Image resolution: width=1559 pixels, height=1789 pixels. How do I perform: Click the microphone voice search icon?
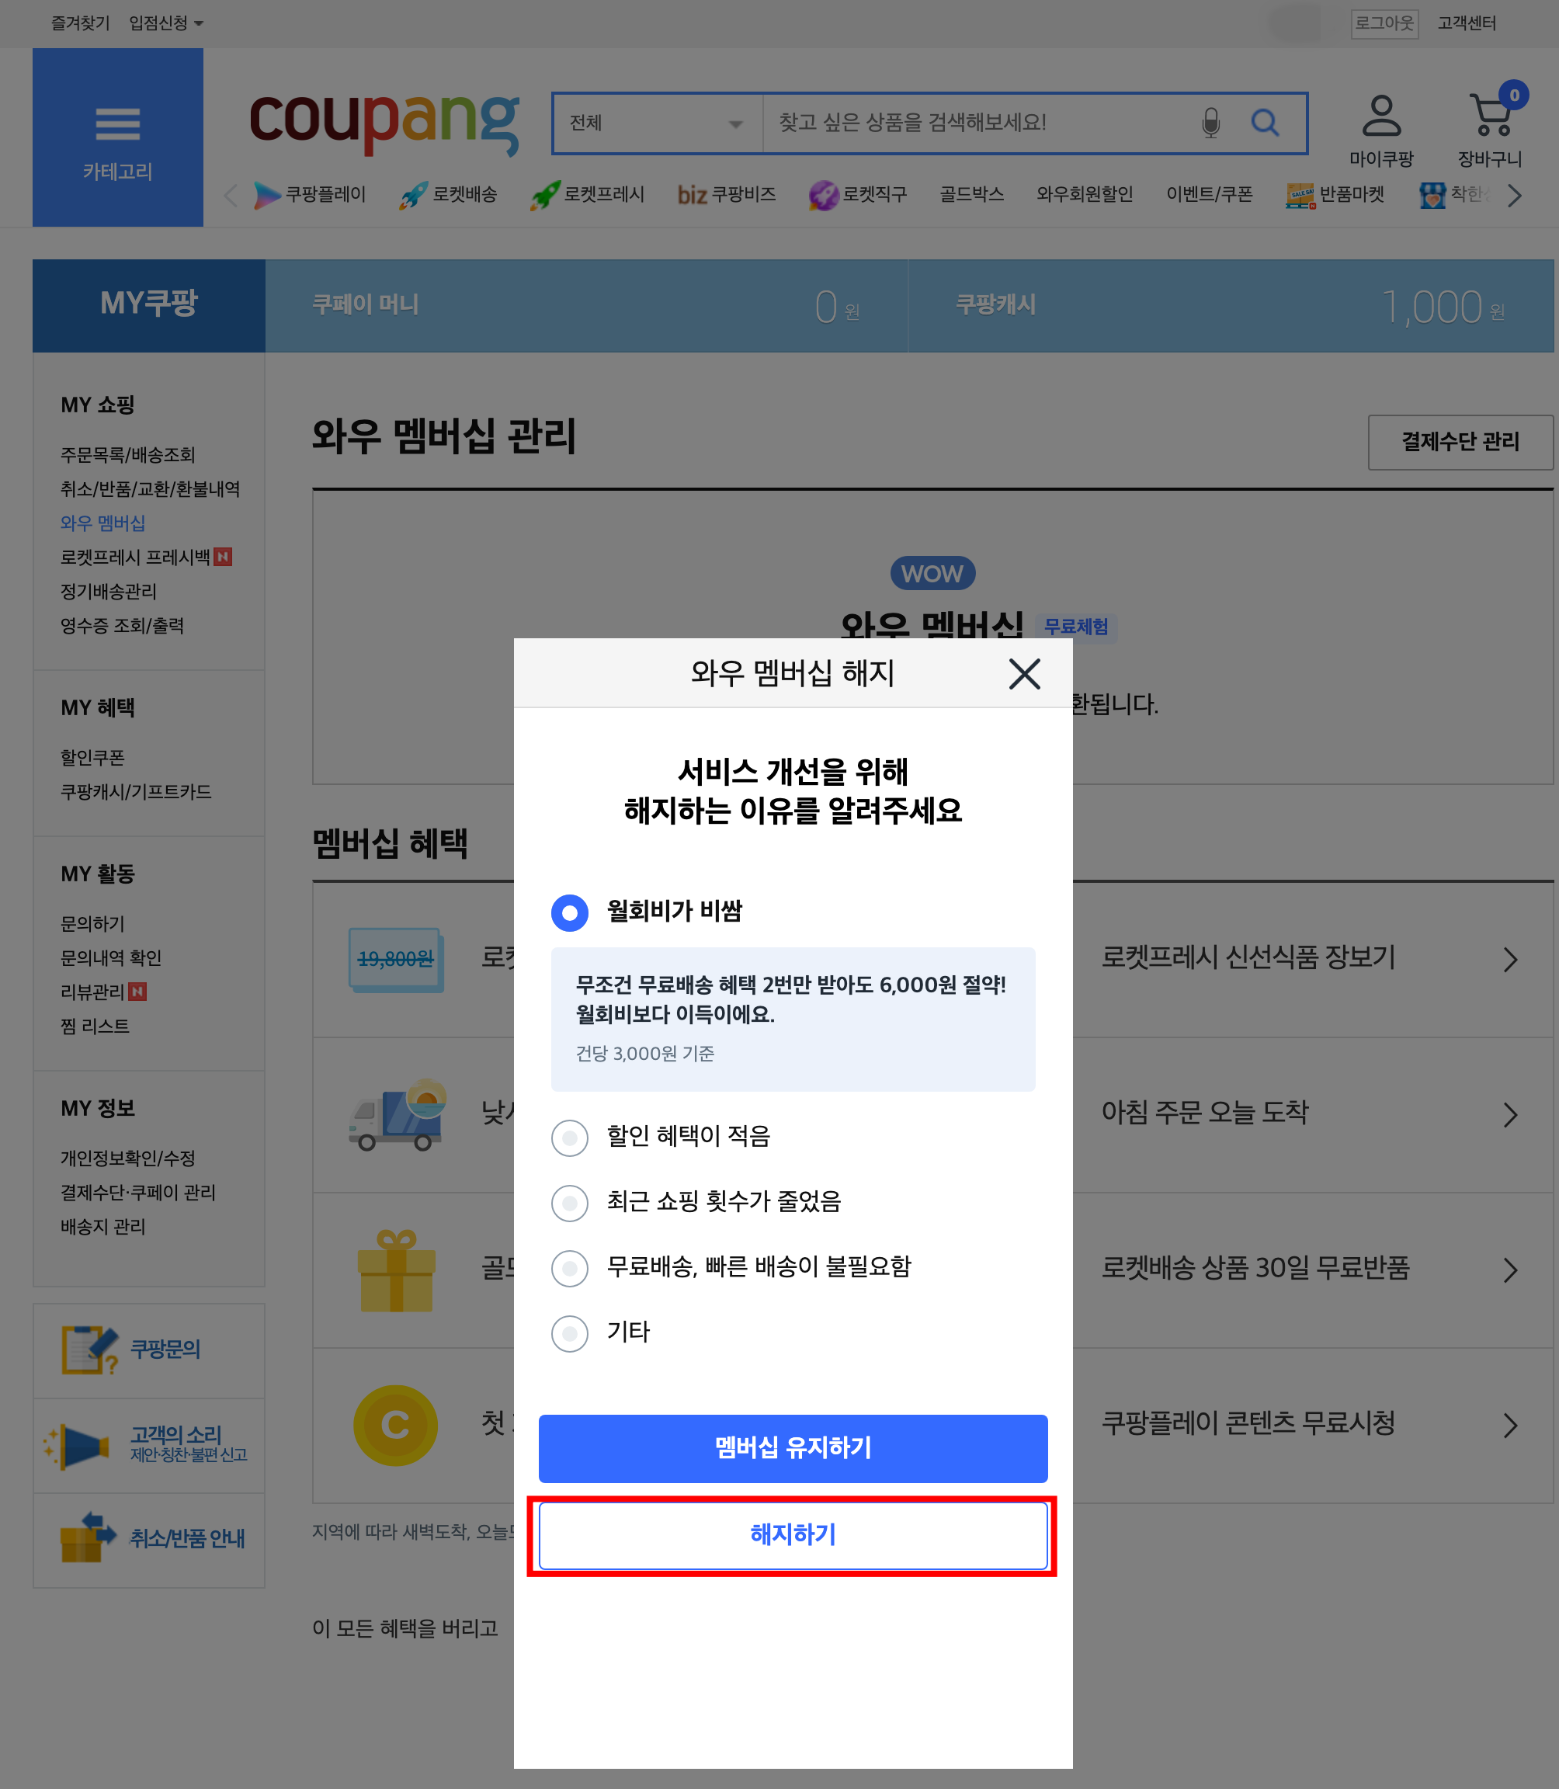pyautogui.click(x=1210, y=123)
